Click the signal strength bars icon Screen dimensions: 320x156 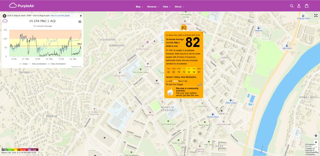click(x=199, y=84)
